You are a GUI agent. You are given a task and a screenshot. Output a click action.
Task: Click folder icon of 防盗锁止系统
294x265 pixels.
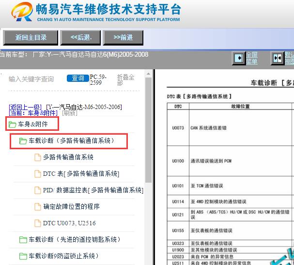pyautogui.click(x=23, y=256)
